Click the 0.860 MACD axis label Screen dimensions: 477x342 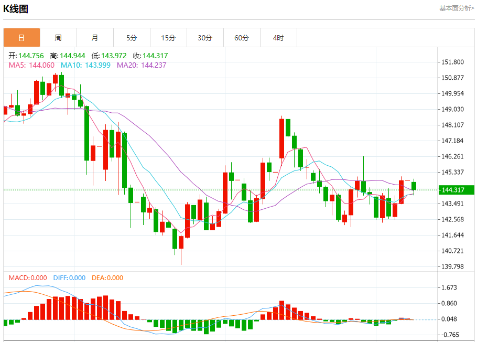449,303
